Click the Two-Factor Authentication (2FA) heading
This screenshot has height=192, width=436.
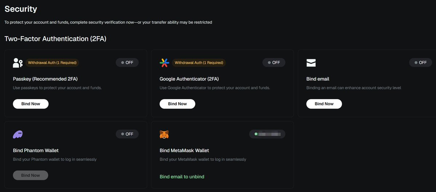55,39
